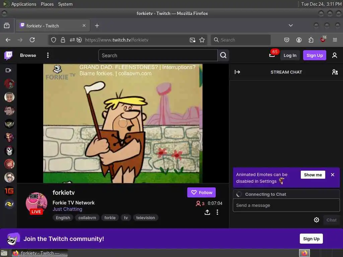Click the magnifier search button on Twitch
The image size is (343, 257).
coord(223,55)
